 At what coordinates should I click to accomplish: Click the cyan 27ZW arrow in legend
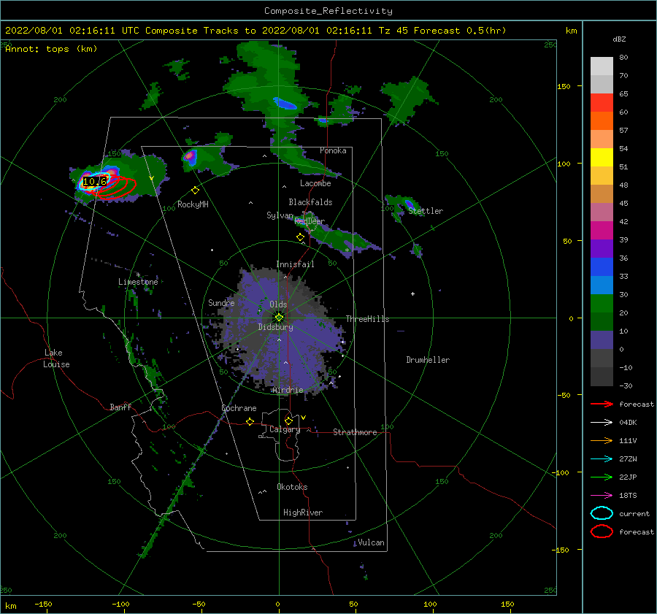pos(602,459)
